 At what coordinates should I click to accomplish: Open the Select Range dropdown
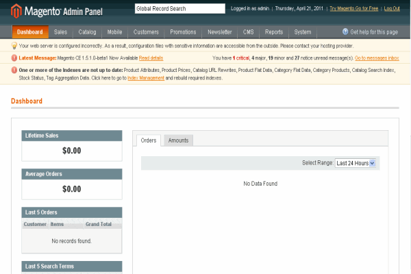point(355,163)
